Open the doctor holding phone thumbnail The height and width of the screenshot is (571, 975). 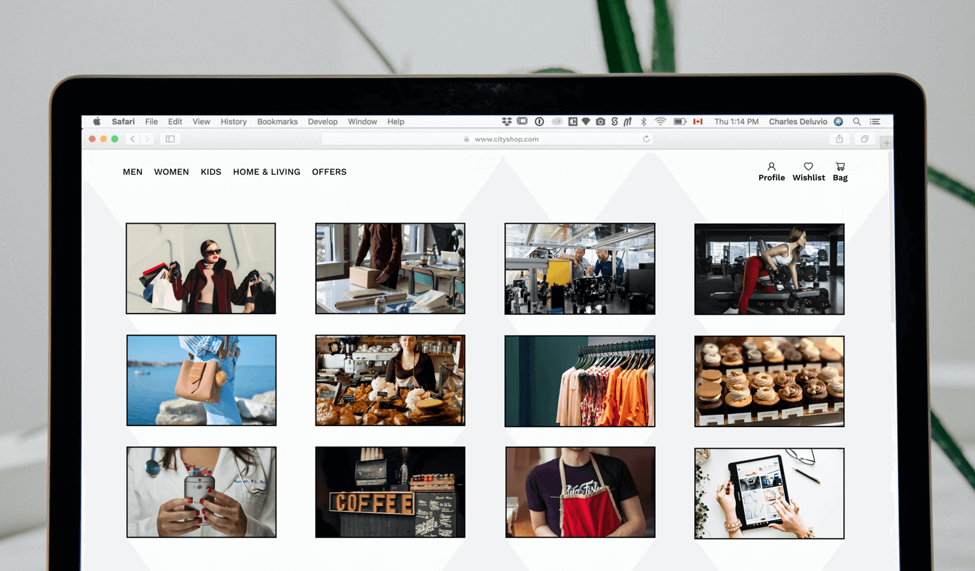[201, 492]
